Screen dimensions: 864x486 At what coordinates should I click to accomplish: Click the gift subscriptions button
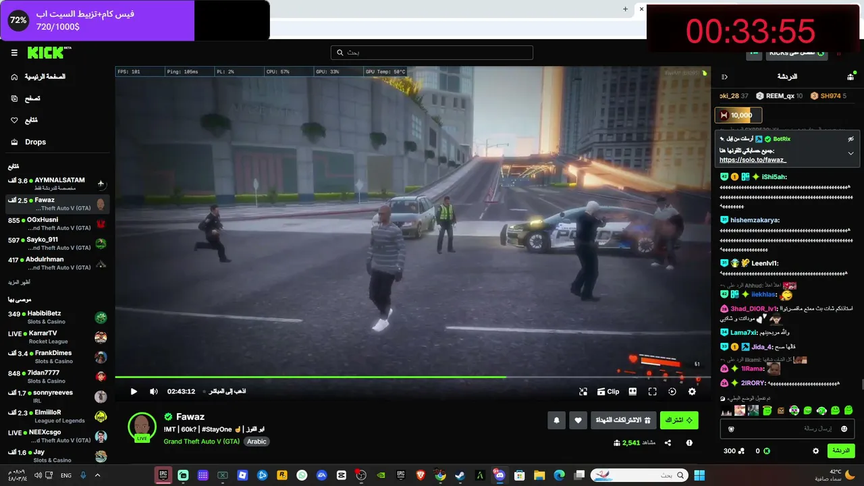624,420
